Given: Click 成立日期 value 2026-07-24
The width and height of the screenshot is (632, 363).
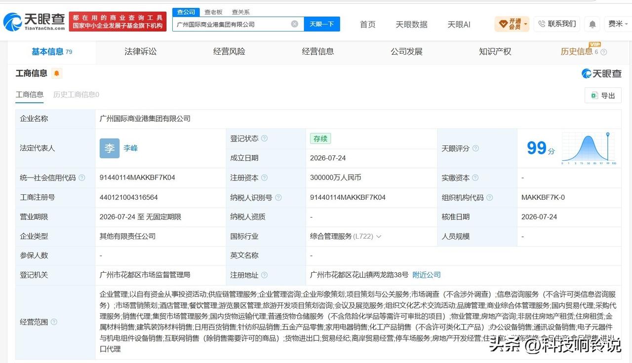Looking at the screenshot, I should pos(328,158).
